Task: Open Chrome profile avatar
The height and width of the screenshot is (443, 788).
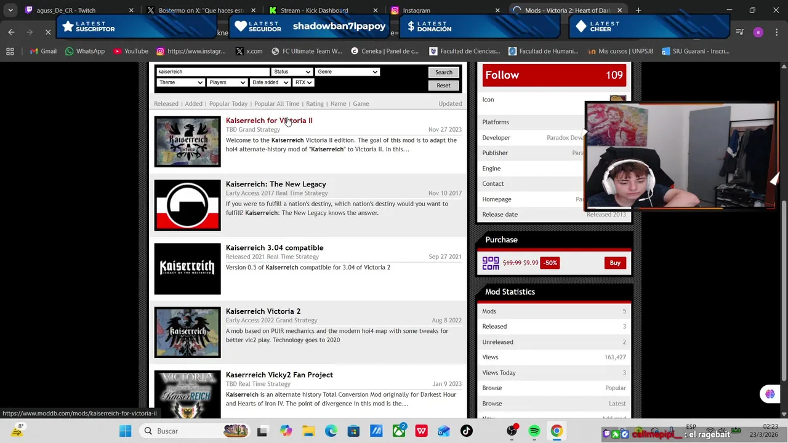Action: click(x=758, y=32)
